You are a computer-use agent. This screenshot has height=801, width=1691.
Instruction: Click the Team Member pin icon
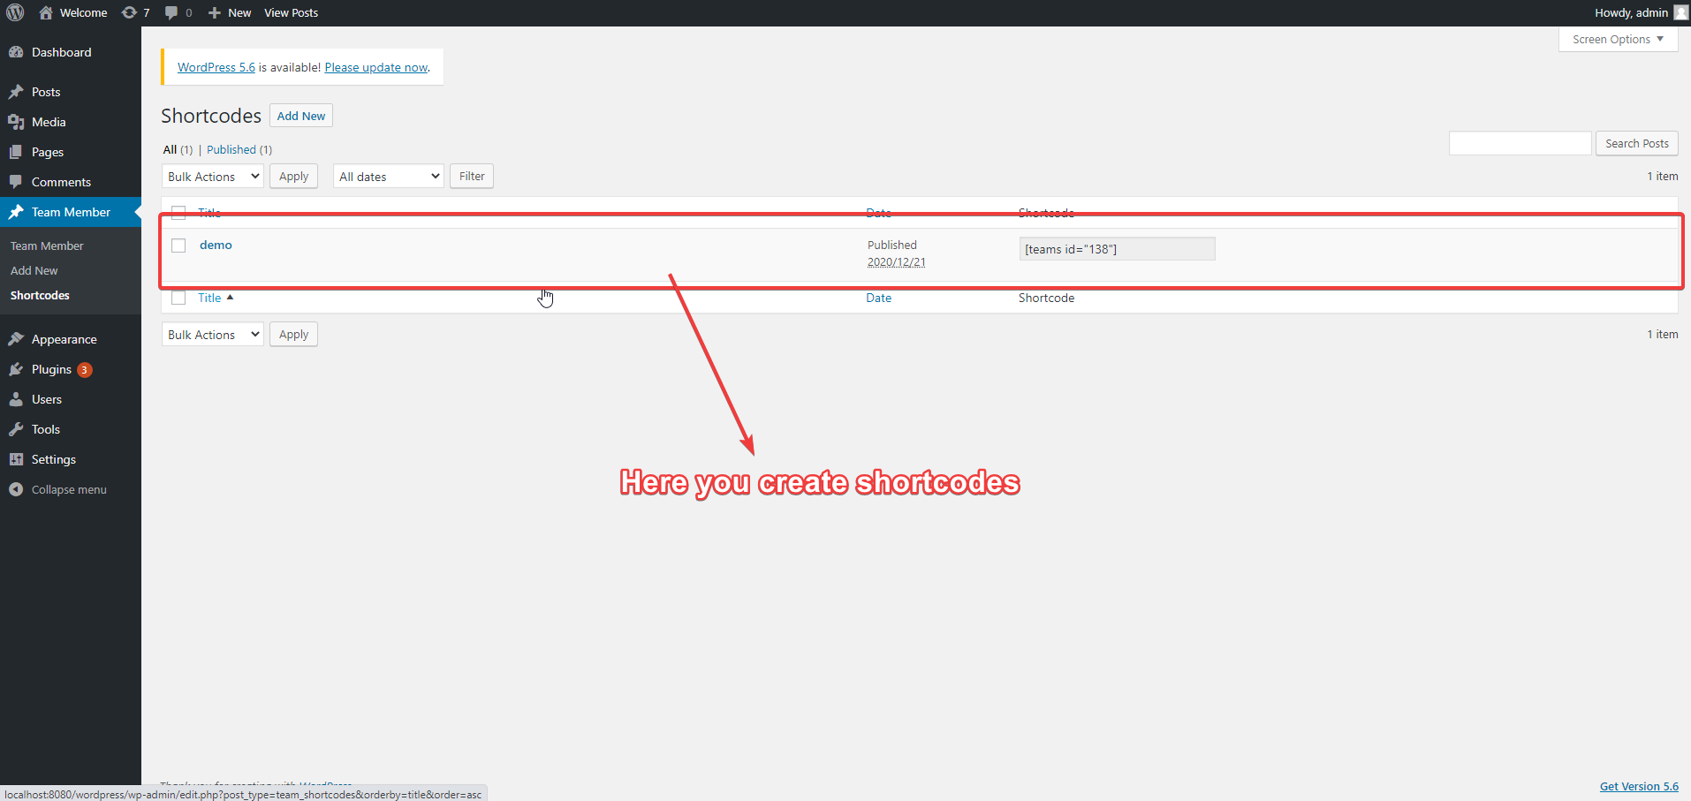click(16, 212)
